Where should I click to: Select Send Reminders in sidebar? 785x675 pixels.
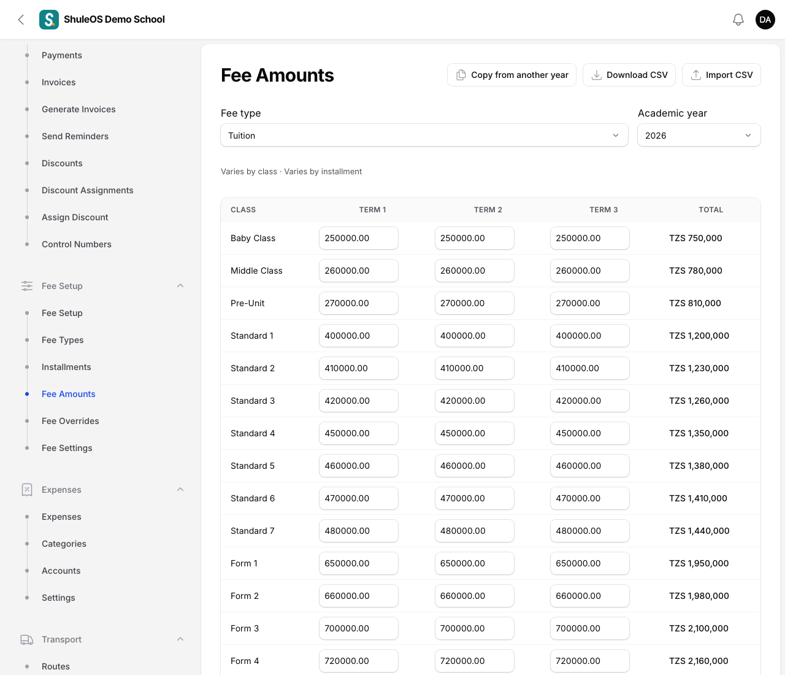[x=75, y=136]
